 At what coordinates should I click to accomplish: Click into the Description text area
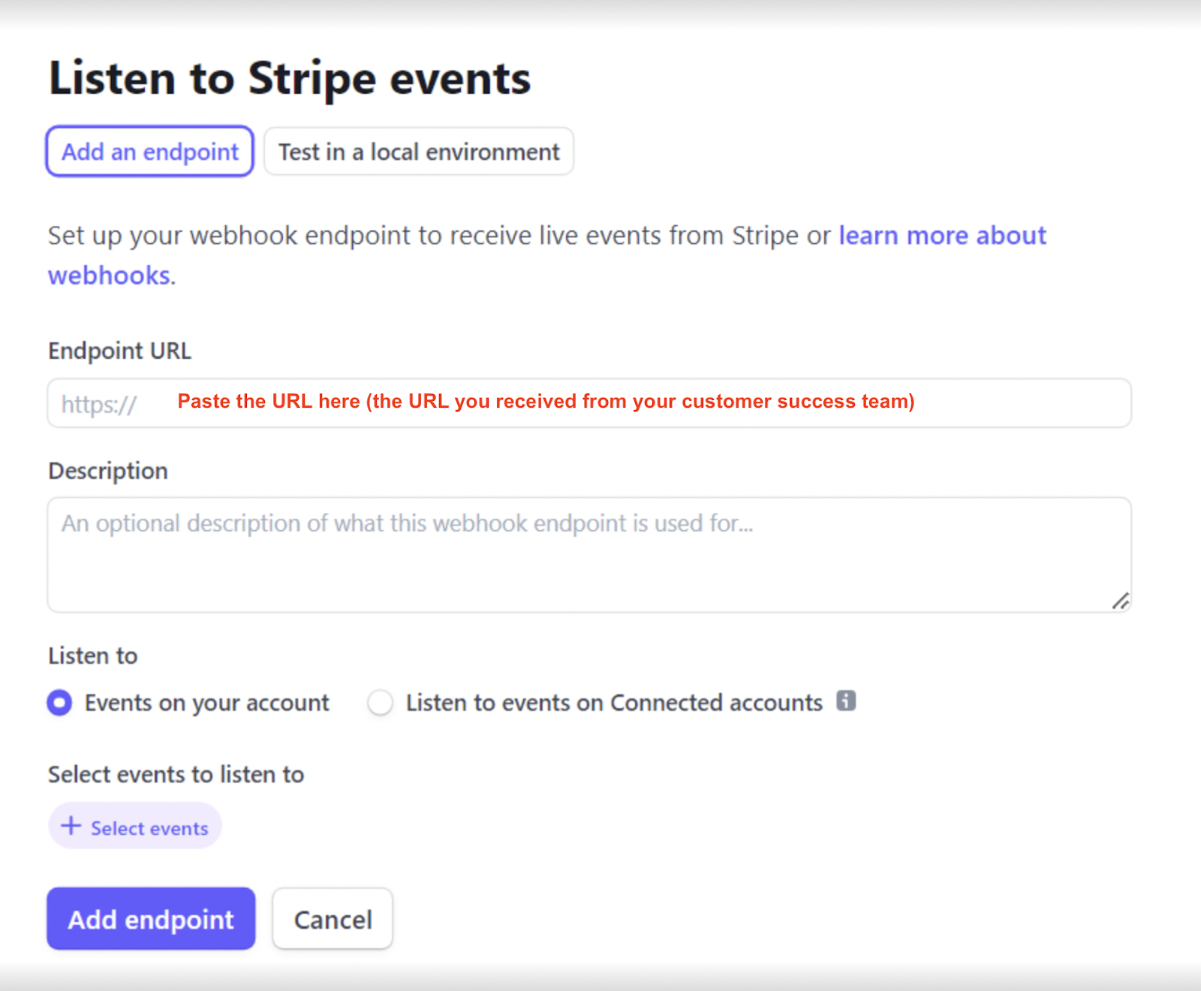589,555
